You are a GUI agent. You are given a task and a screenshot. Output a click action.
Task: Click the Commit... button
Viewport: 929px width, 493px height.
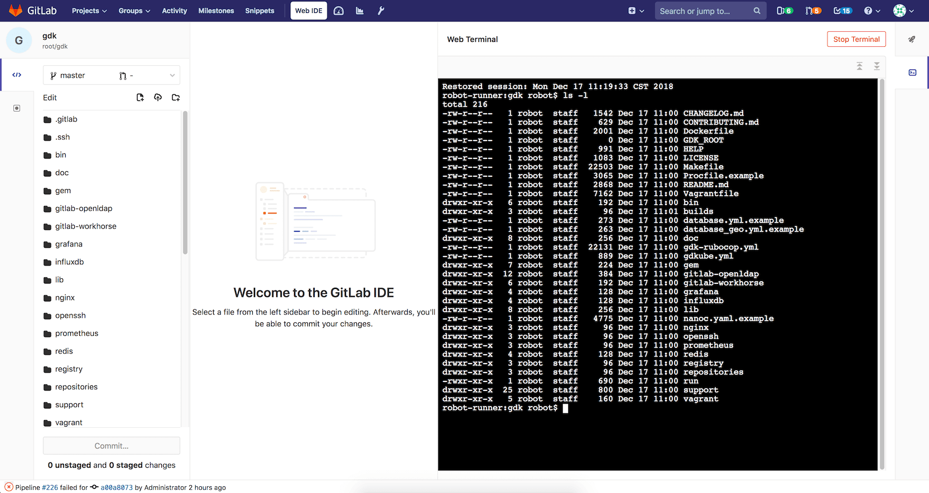pos(112,446)
